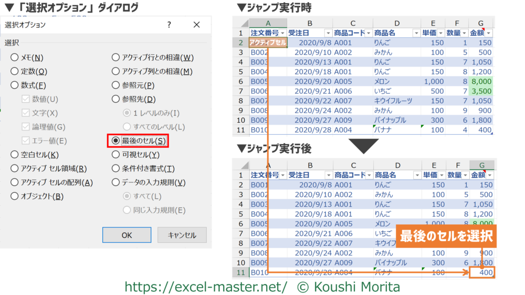Toggle the 数値(U) checkbox
Viewport: 525px width, 295px height.
coord(26,99)
